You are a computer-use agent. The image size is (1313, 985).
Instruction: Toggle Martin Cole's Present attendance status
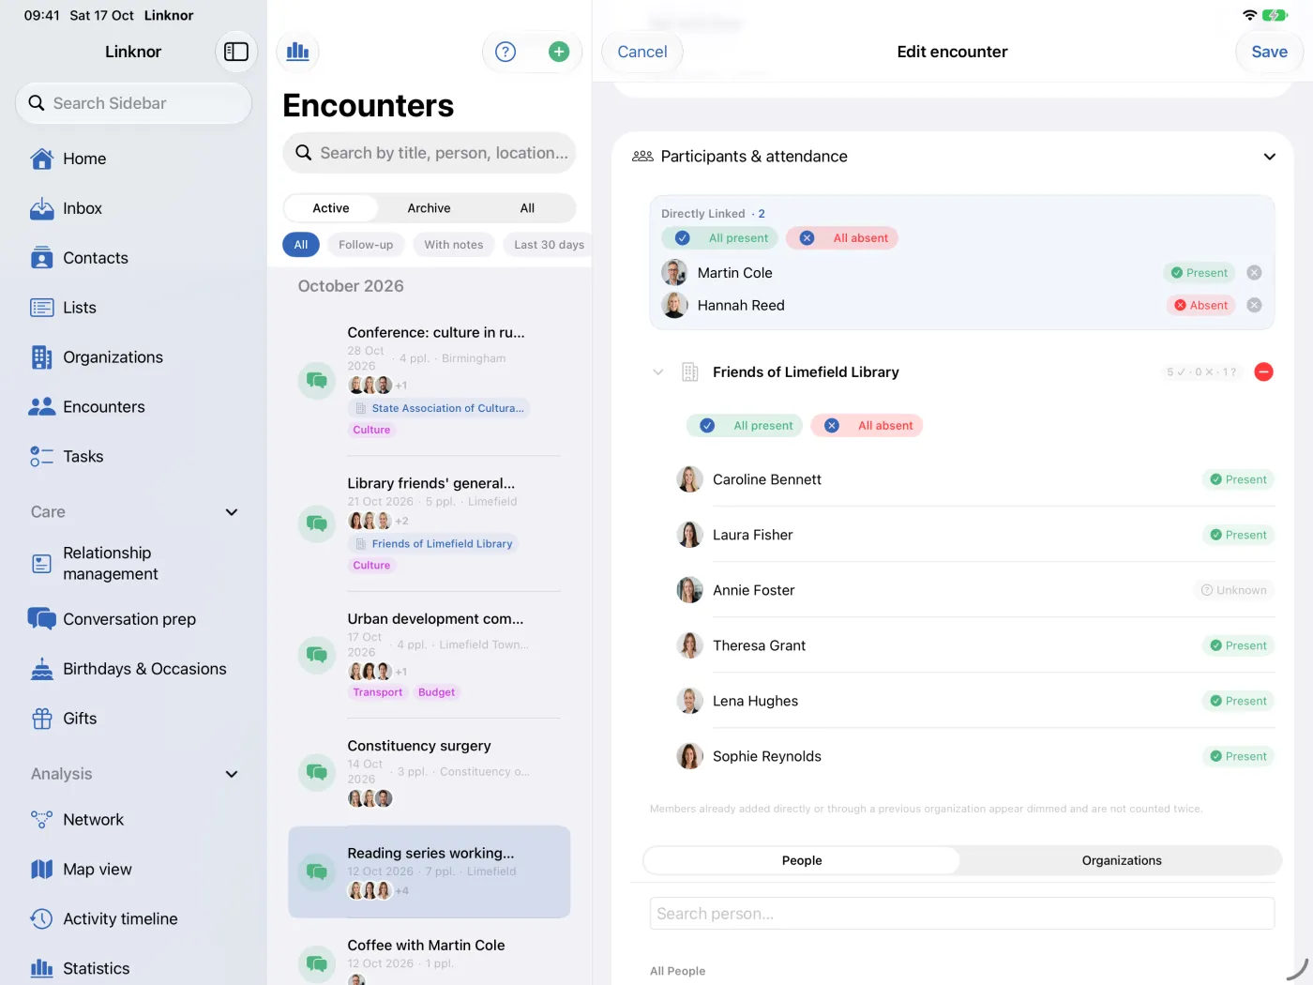tap(1200, 273)
